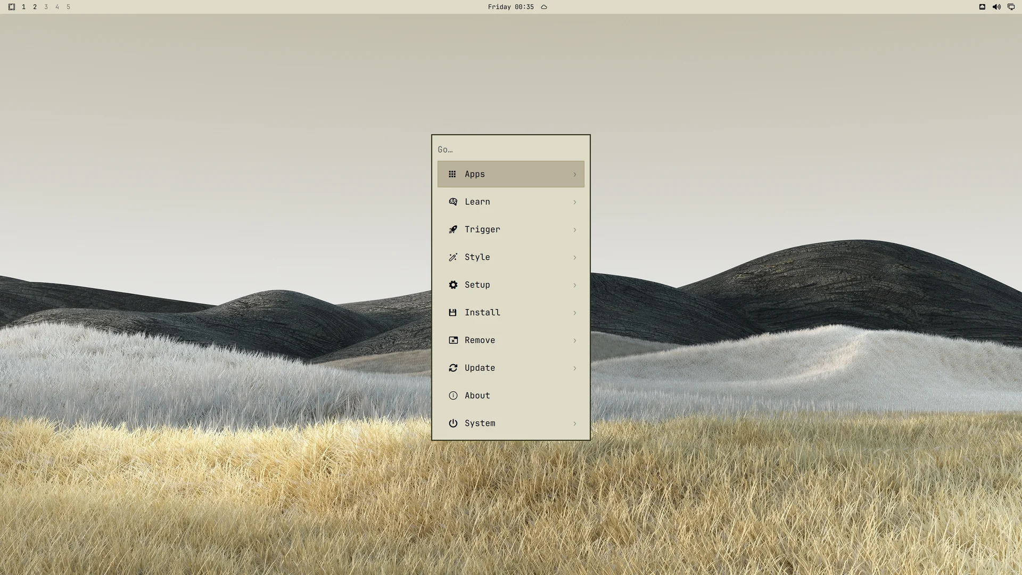Click the rocket icon next to Trigger

coord(453,229)
